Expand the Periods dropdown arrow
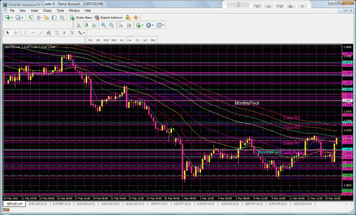The height and width of the screenshot is (215, 356). [153, 25]
